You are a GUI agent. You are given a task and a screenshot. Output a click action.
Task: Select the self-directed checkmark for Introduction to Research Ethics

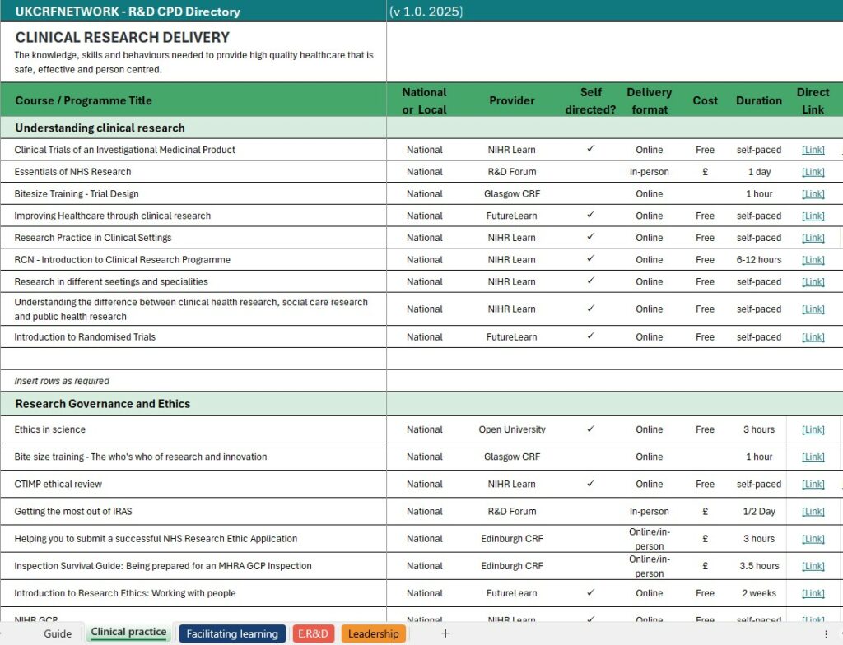pos(590,592)
